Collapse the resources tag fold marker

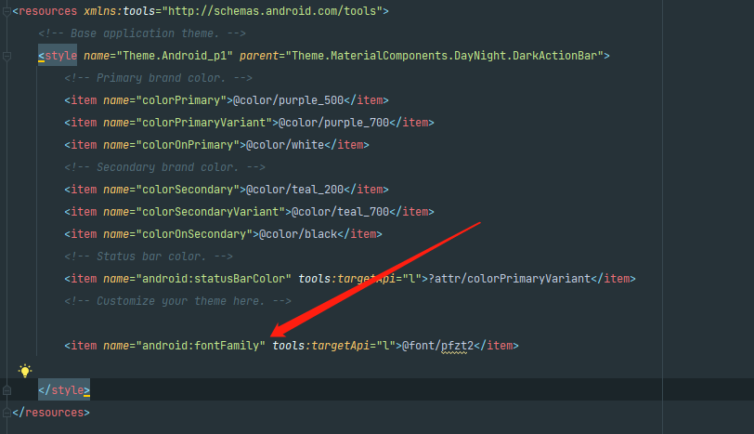(6, 11)
